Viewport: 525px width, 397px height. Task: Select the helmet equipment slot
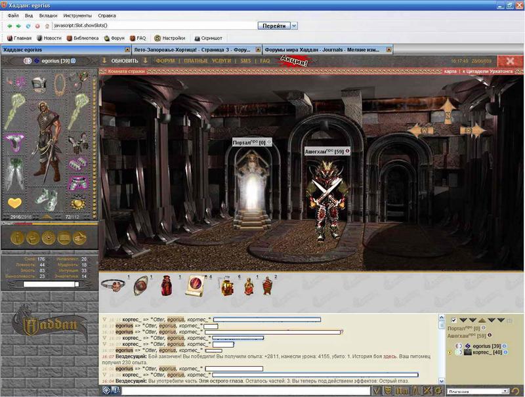39,84
